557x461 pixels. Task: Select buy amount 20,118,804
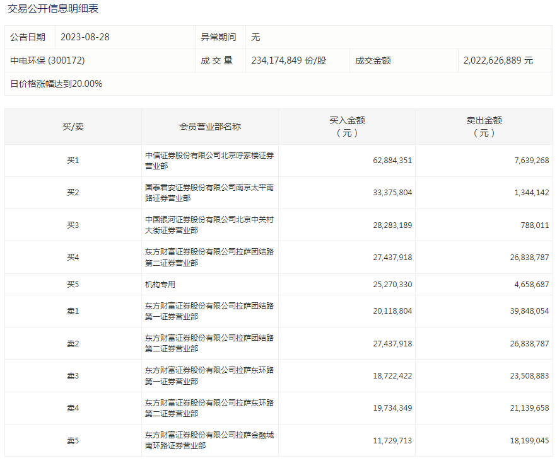(x=392, y=311)
